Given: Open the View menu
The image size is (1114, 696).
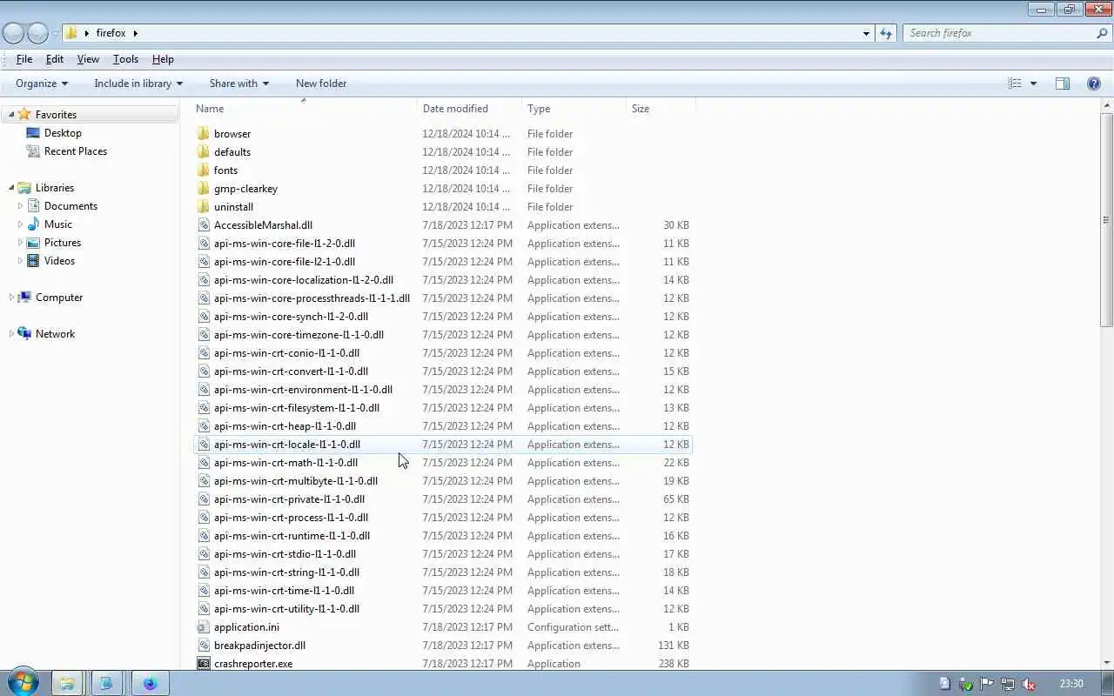Looking at the screenshot, I should (88, 59).
